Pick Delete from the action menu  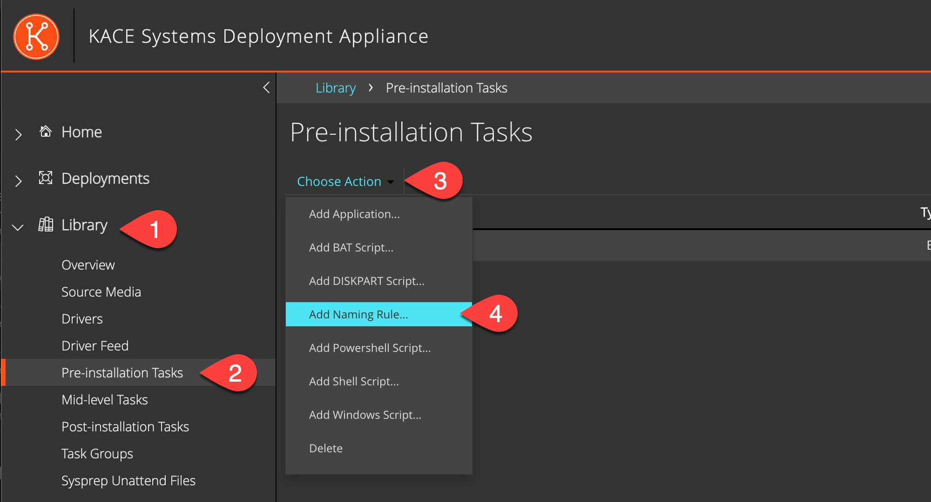[x=325, y=449]
